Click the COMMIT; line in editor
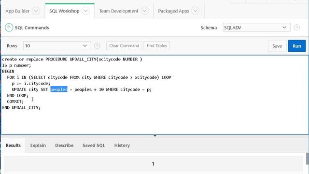 (15, 101)
